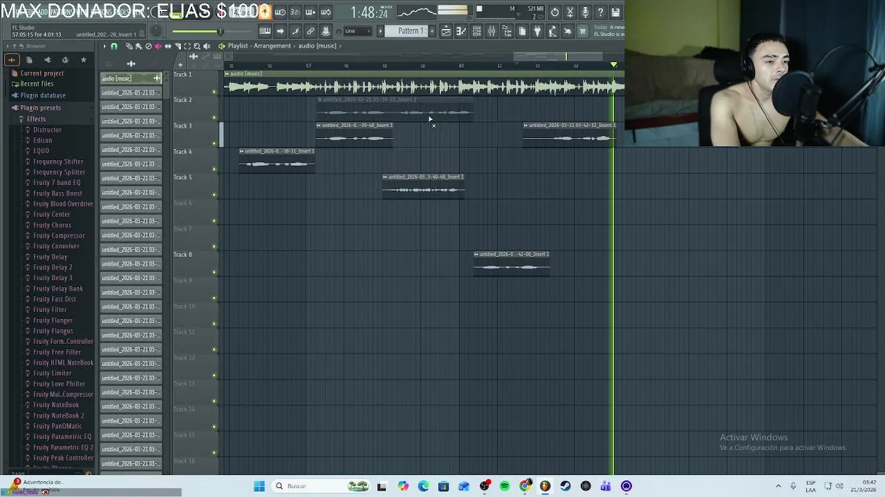
Task: Open Steam from taskbar
Action: click(566, 486)
